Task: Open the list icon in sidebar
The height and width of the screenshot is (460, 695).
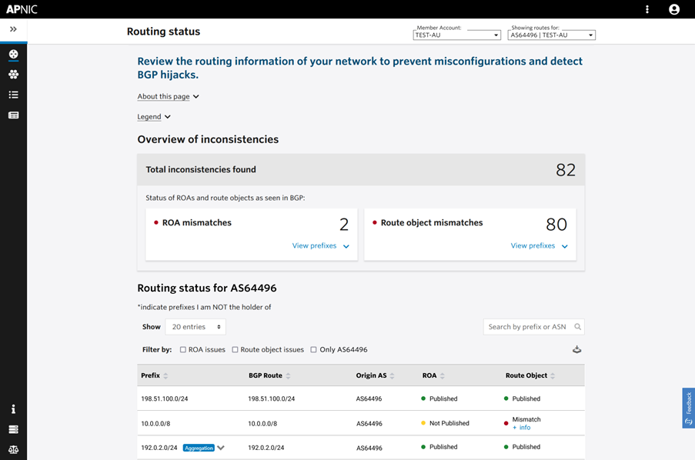Action: (x=13, y=95)
